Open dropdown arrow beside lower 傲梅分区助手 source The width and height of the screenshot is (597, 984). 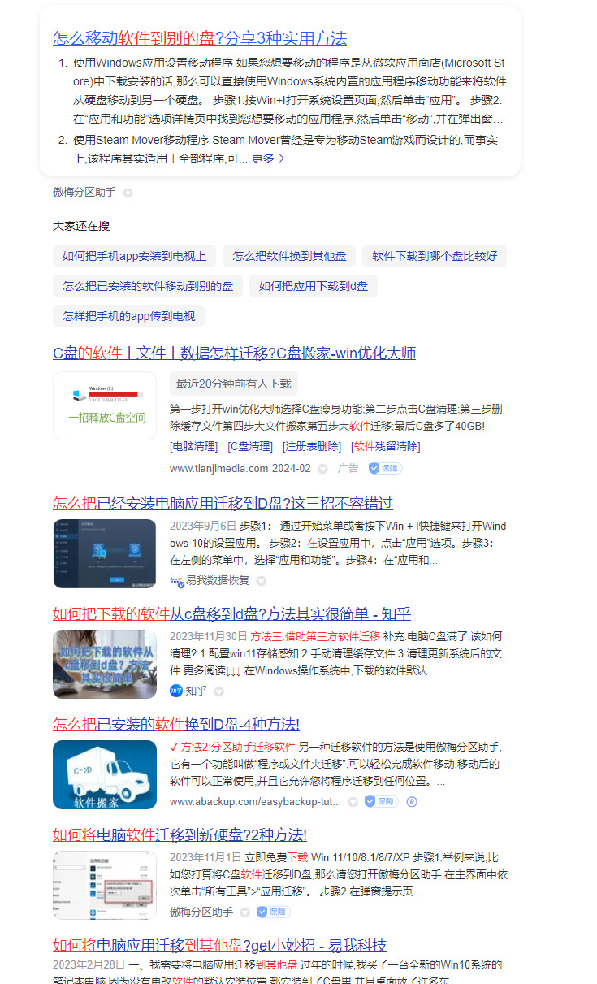244,912
